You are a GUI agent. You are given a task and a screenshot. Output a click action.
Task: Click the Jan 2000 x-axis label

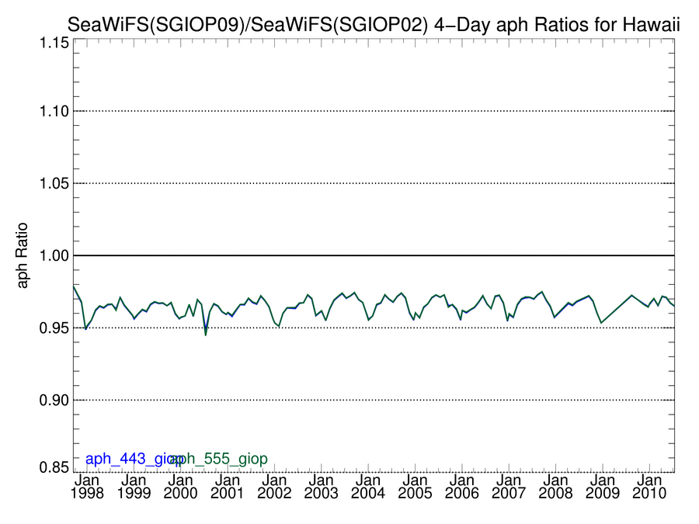click(x=180, y=487)
